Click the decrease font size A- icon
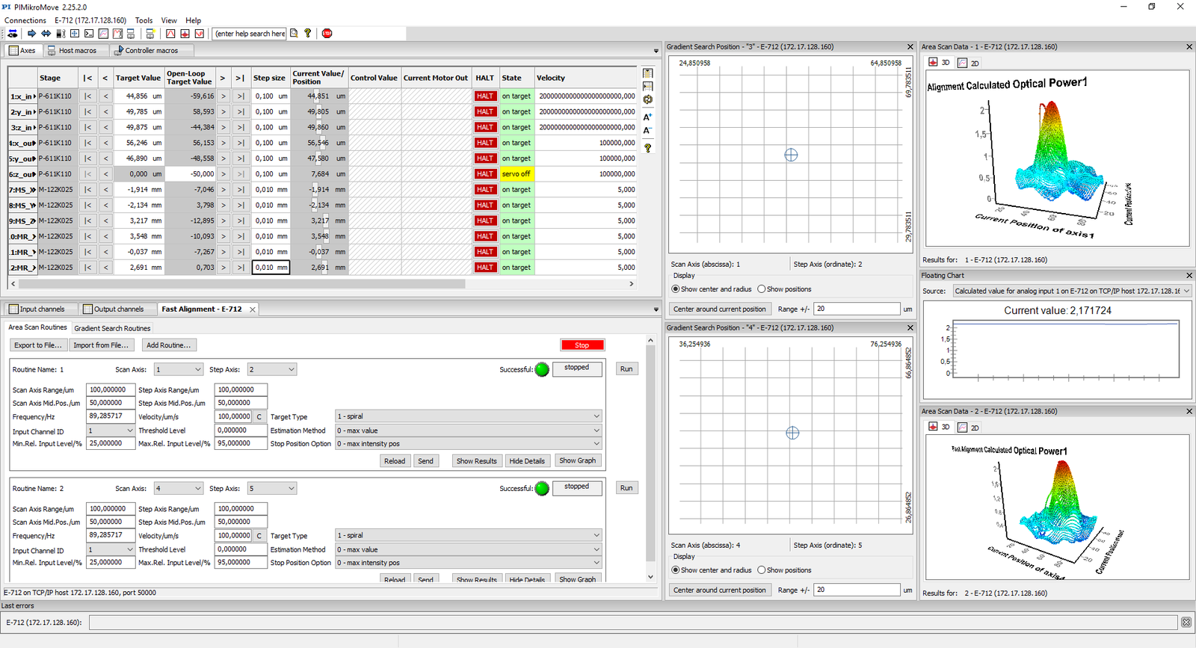The image size is (1196, 648). pos(647,131)
